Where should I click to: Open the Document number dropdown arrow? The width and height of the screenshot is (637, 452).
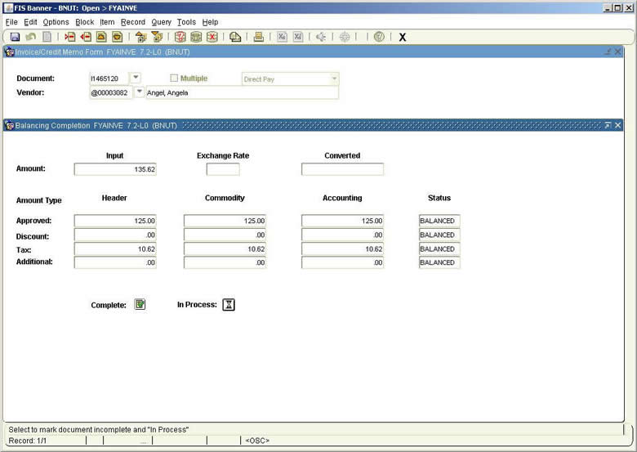pos(136,77)
